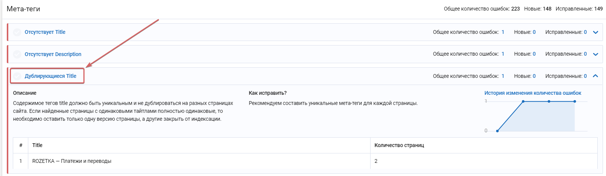606x176 pixels.
Task: Click total errors value 1 in Отсутствует Title row
Action: (x=503, y=32)
